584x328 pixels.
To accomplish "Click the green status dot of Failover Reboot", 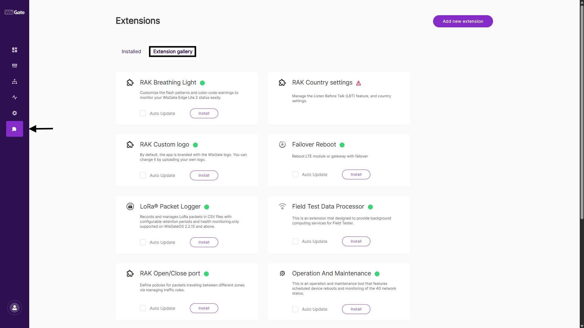I will [342, 145].
